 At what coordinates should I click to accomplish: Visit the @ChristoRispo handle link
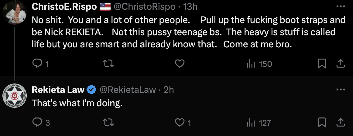[144, 7]
